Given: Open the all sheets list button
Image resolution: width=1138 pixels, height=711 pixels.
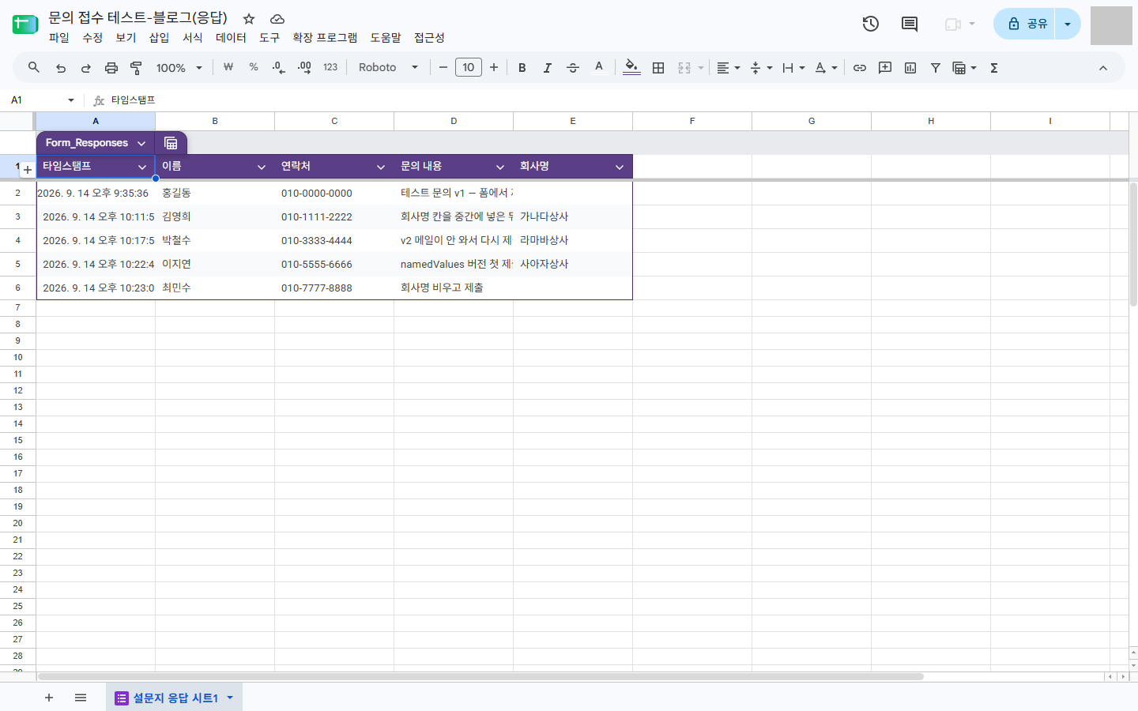Looking at the screenshot, I should (81, 698).
